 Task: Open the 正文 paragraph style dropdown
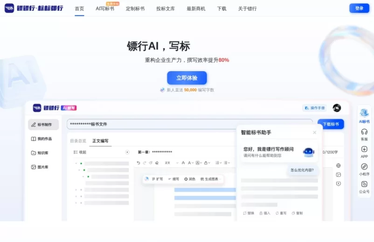[172, 163]
